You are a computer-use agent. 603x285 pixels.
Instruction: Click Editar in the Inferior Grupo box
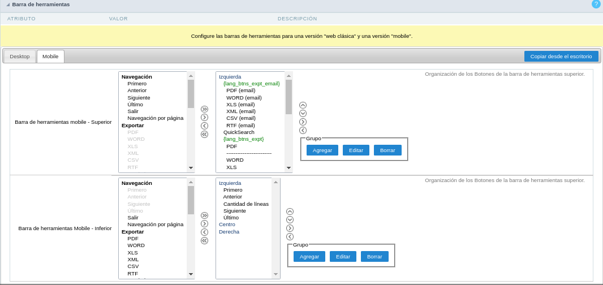(343, 257)
